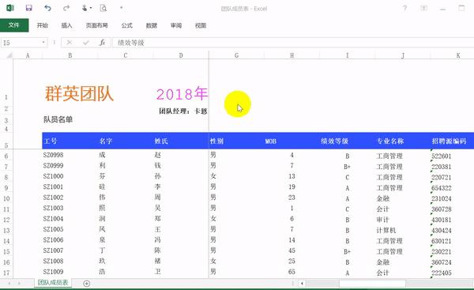Click the horizontal scrollbar left arrow
This screenshot has width=474, height=290.
tap(302, 284)
